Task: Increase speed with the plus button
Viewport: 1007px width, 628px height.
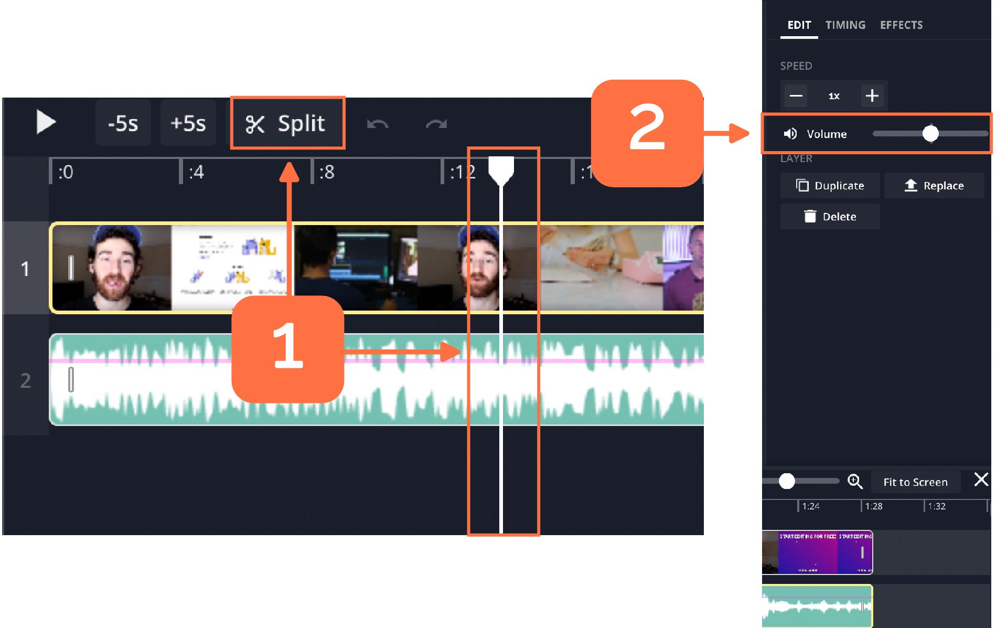Action: click(x=872, y=95)
